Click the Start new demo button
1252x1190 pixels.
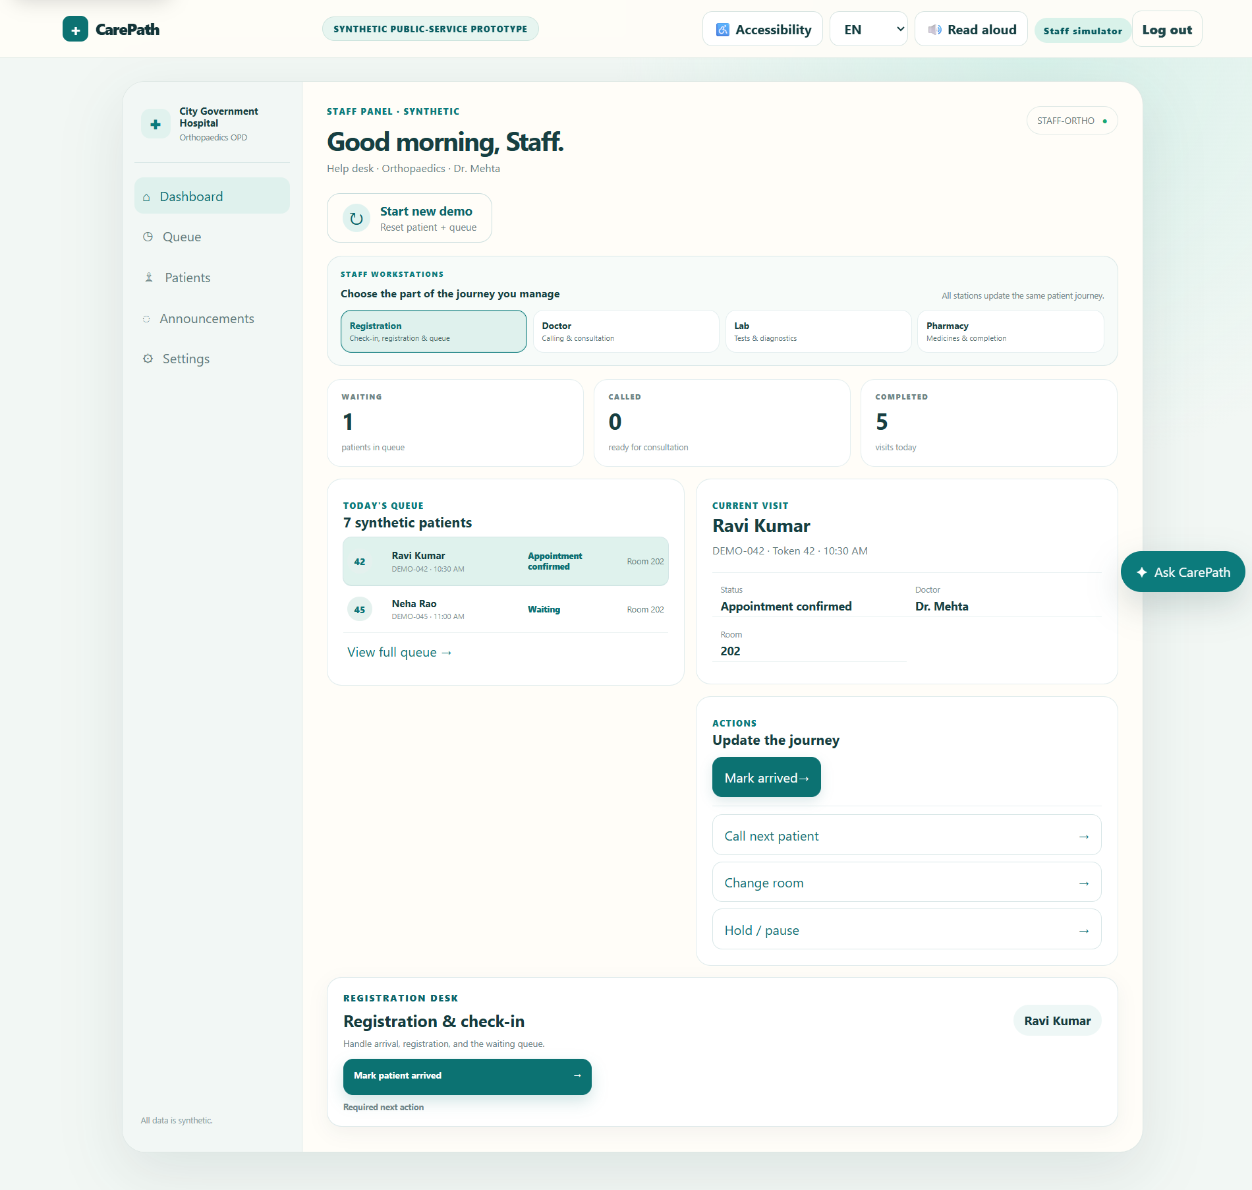(x=409, y=218)
